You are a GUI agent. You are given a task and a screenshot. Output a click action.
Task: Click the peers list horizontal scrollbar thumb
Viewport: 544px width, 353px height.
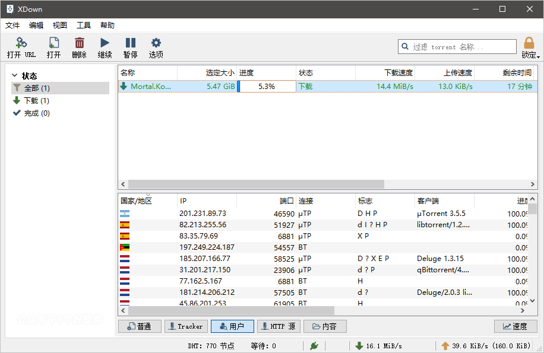coord(231,310)
